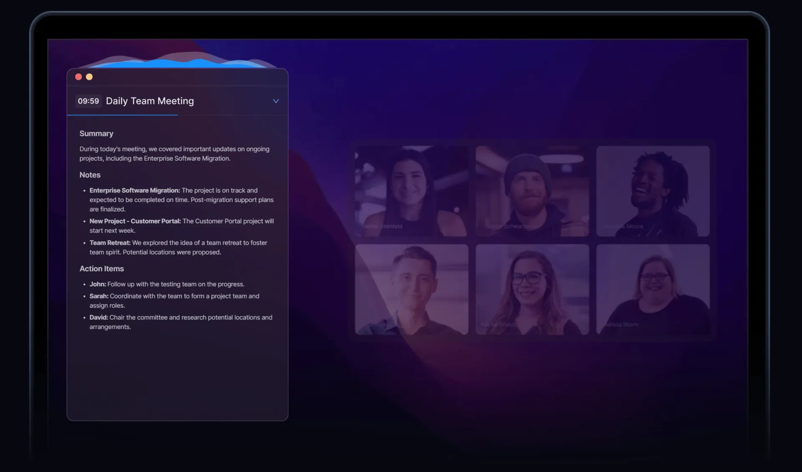Click the Notes heading

pyautogui.click(x=90, y=175)
